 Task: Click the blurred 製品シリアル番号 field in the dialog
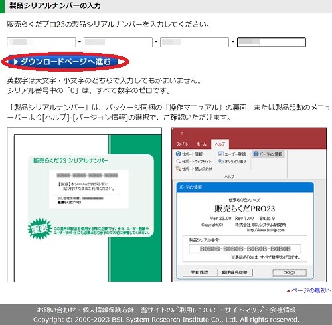pyautogui.click(x=245, y=249)
